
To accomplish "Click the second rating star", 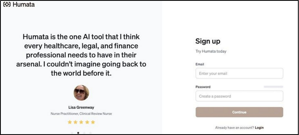I will [75, 122].
